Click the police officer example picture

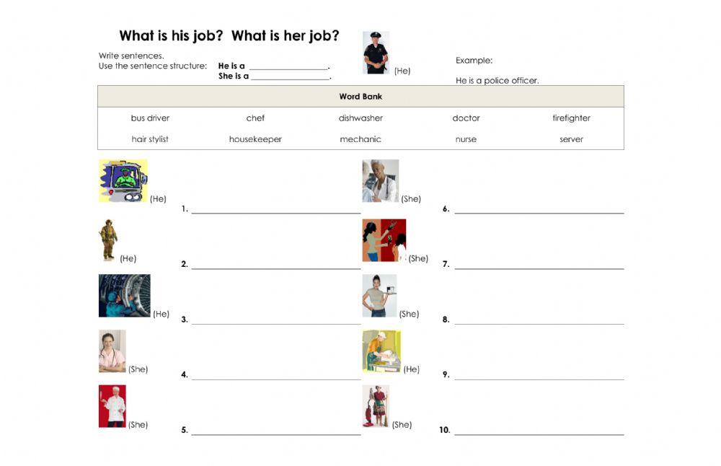tap(376, 53)
